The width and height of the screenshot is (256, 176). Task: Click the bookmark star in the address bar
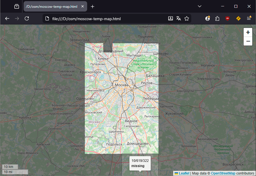pyautogui.click(x=187, y=18)
